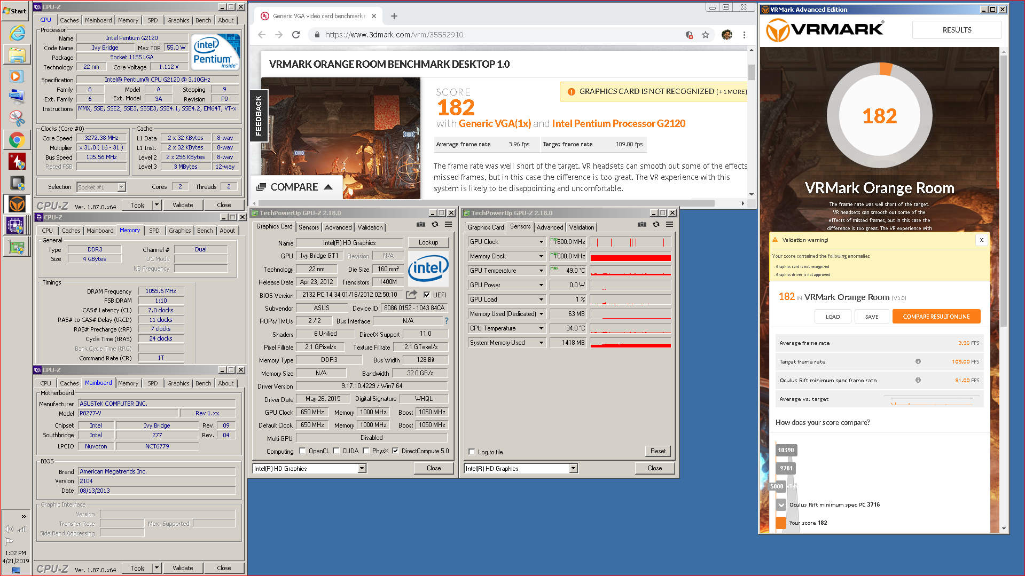Image resolution: width=1025 pixels, height=576 pixels.
Task: Open Chrome's three-dot menu
Action: pos(744,35)
